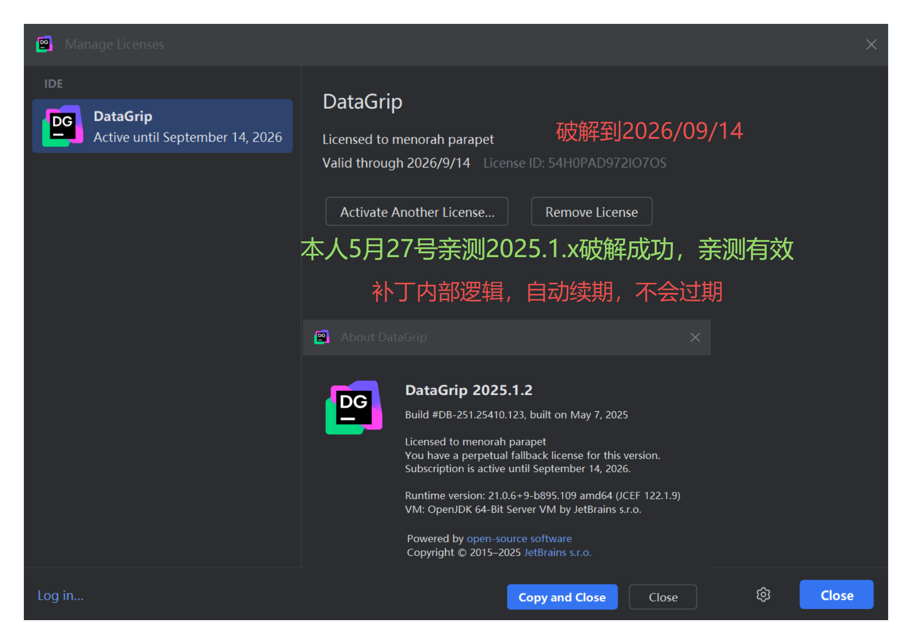Select DataGrip in the IDE list
Image resolution: width=912 pixels, height=644 pixels.
click(162, 126)
